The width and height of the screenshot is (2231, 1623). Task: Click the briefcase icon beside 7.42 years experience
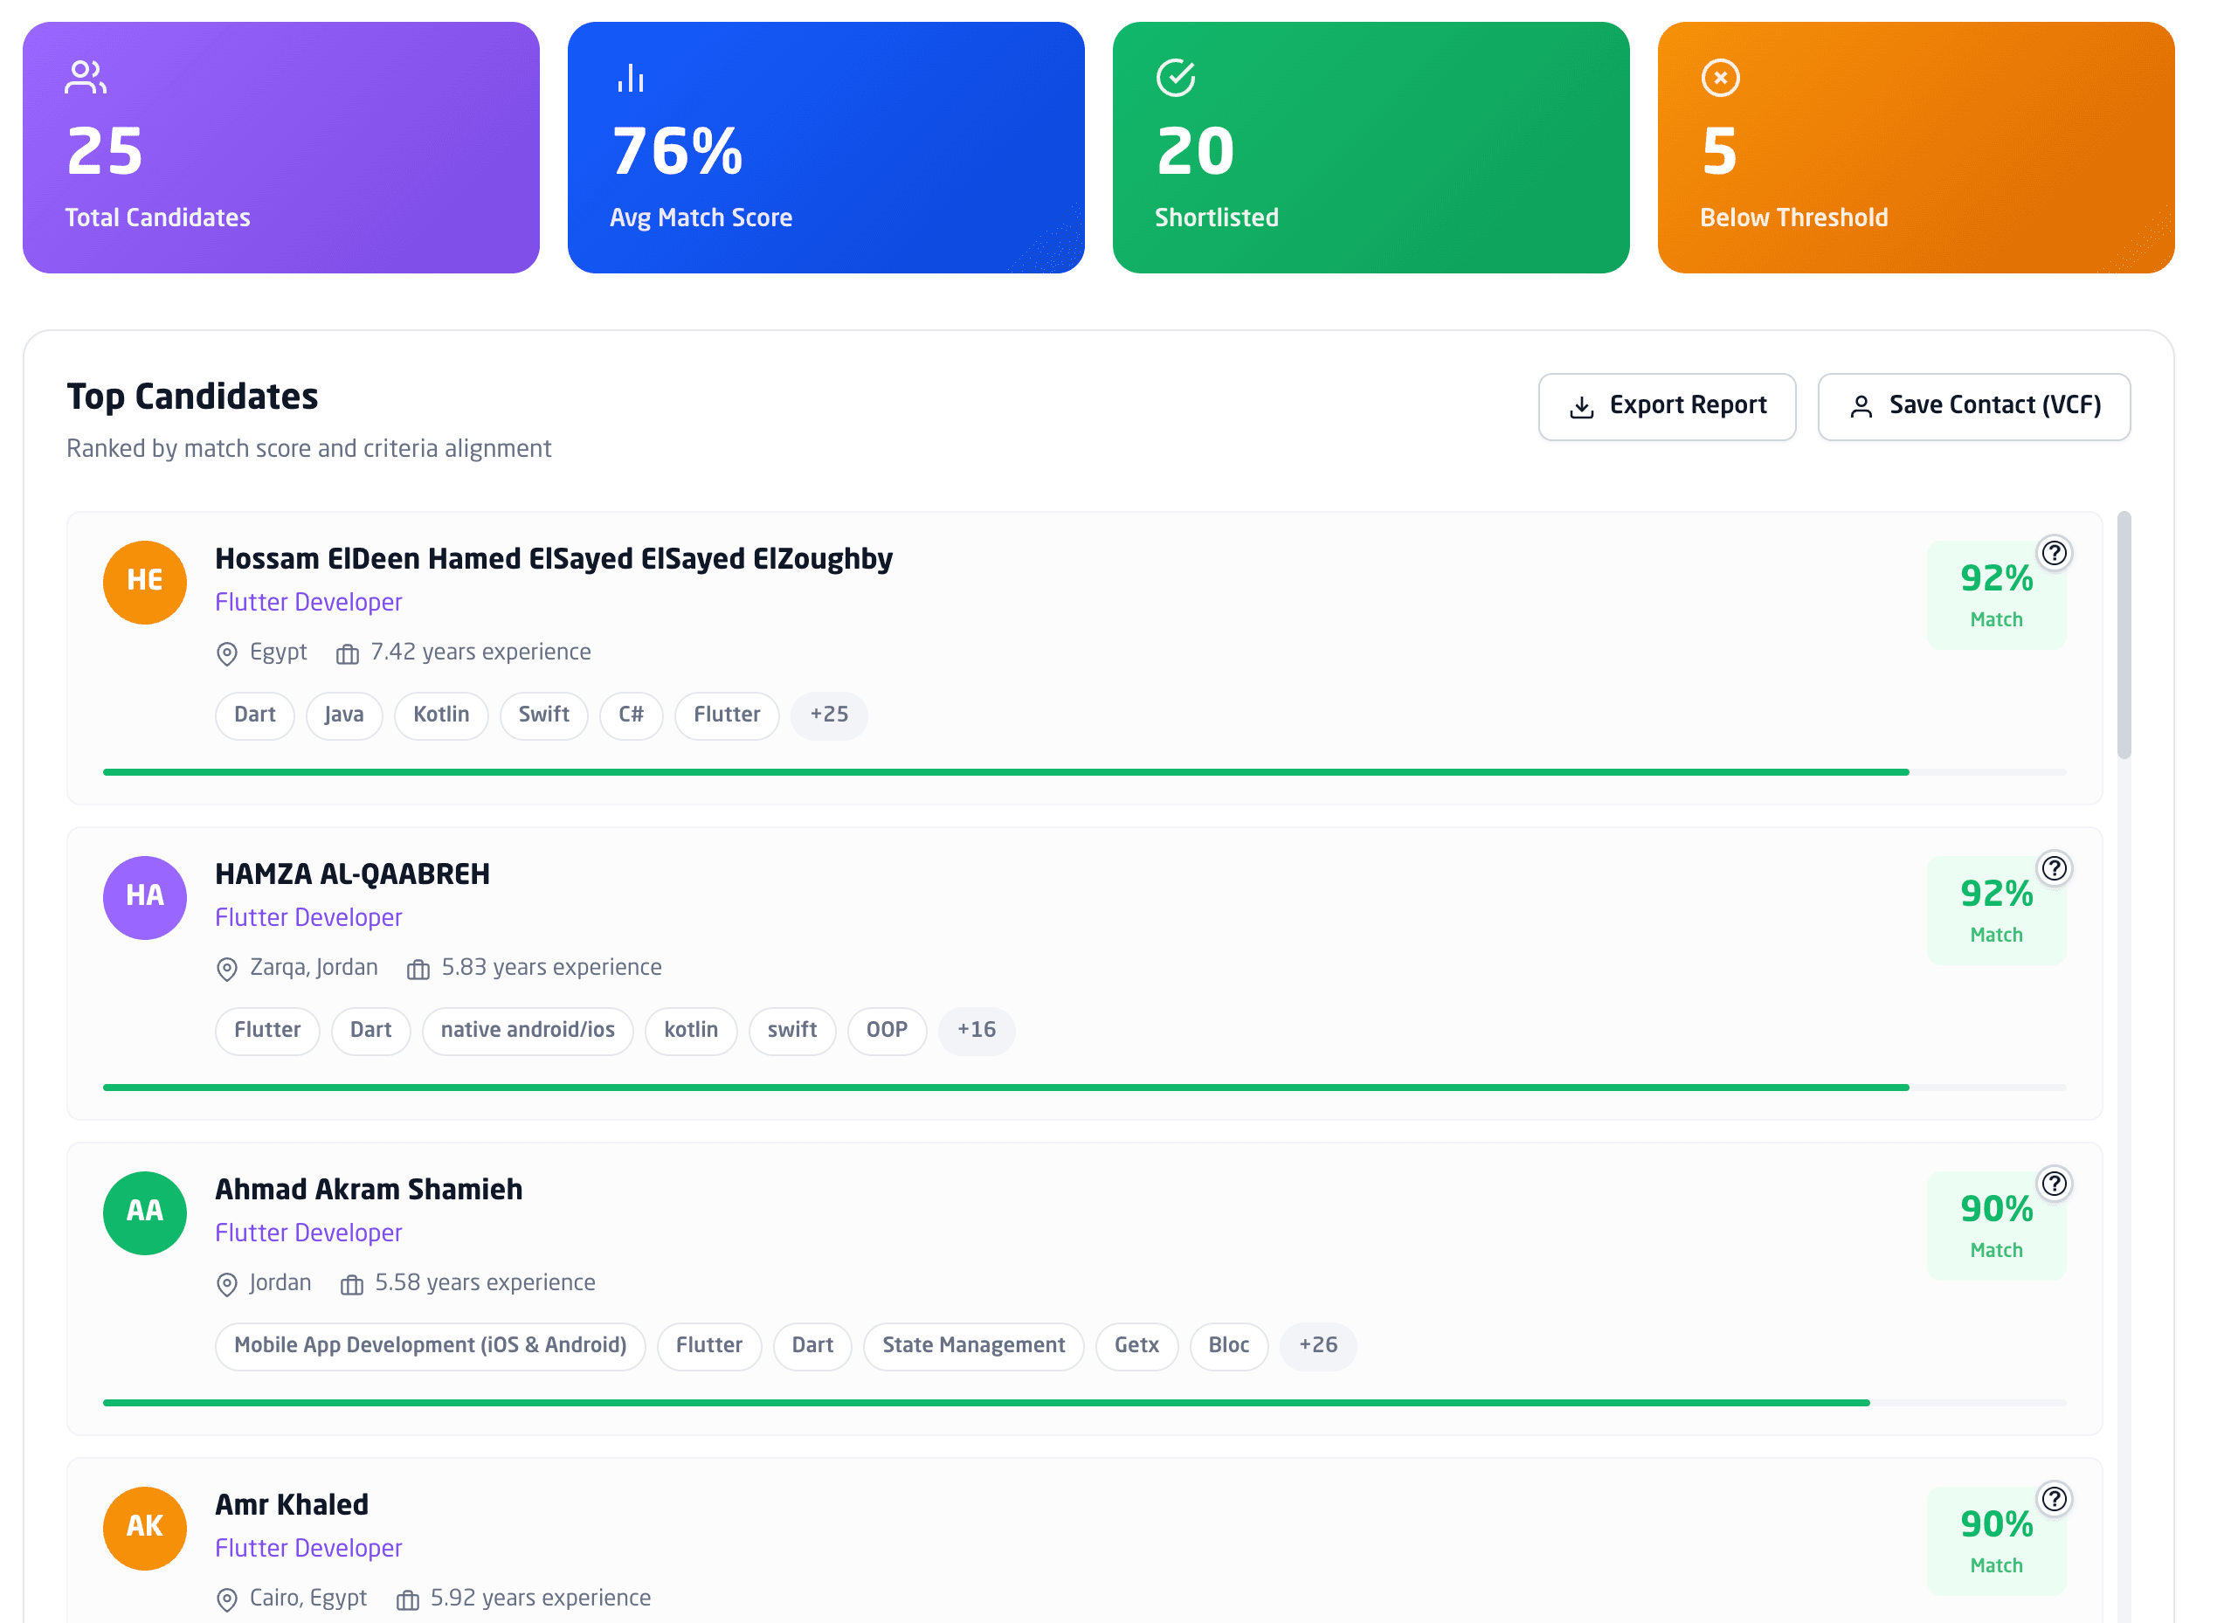[348, 654]
